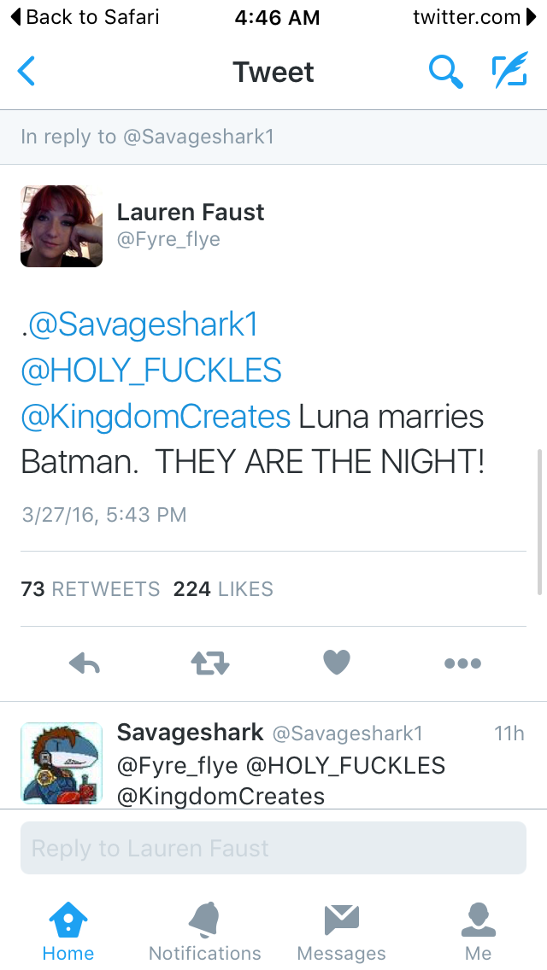547x970 pixels.
Task: Retweet Lauren Faust's tweet
Action: 209,663
